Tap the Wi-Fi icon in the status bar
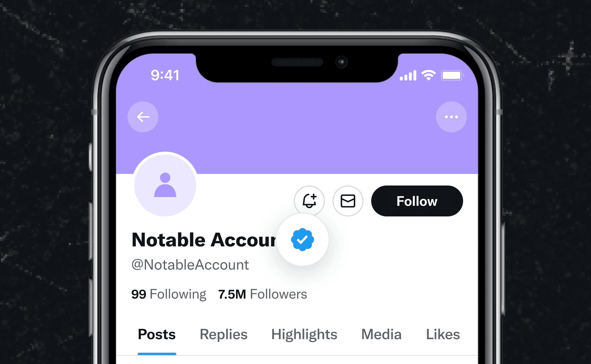Screen dimensions: 591x364 [428, 75]
